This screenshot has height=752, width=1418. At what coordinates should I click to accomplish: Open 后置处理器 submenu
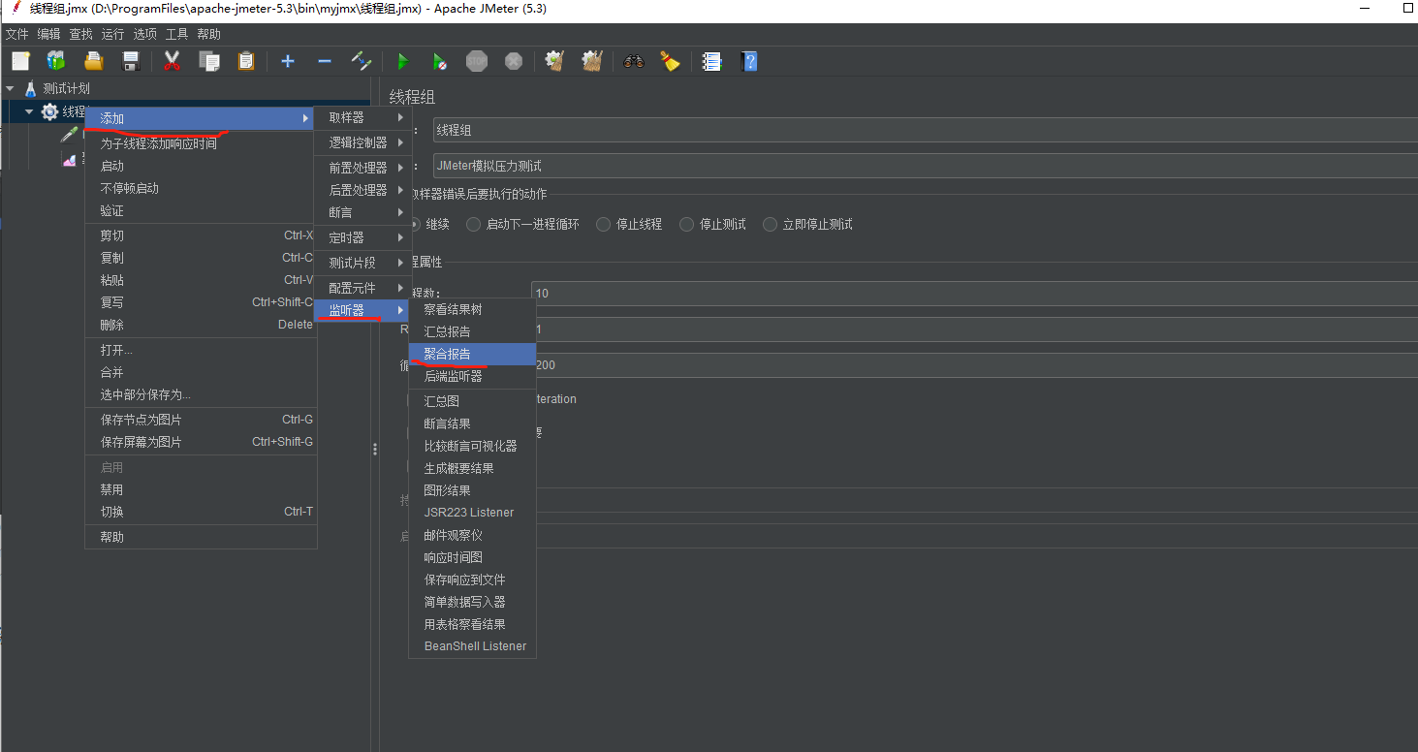click(x=363, y=190)
